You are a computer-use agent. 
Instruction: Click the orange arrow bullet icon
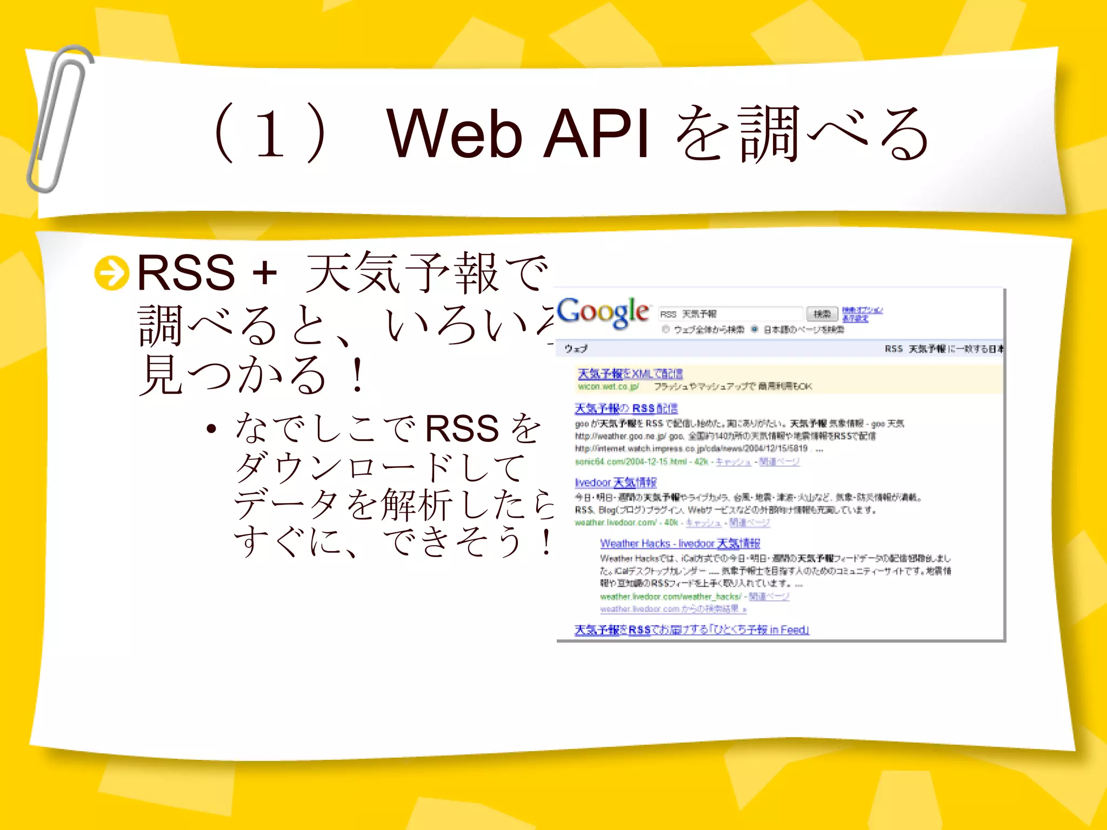[x=112, y=272]
